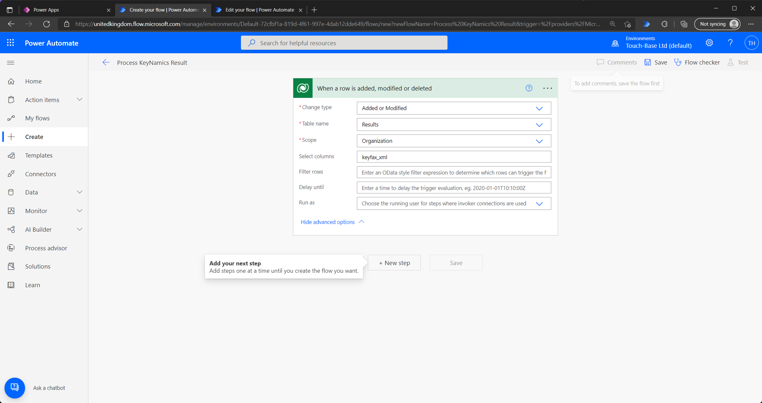Click the Ask a chatbot icon
Screen dimensions: 762x403
tap(15, 387)
